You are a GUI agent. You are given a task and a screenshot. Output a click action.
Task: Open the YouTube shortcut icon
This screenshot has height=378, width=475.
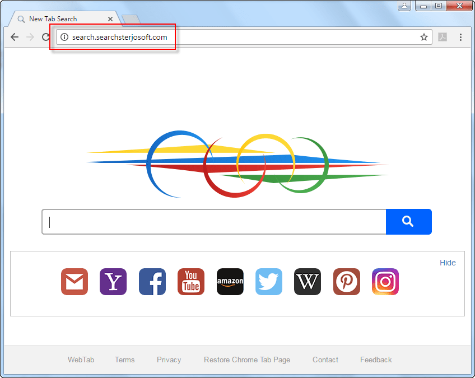pyautogui.click(x=191, y=282)
